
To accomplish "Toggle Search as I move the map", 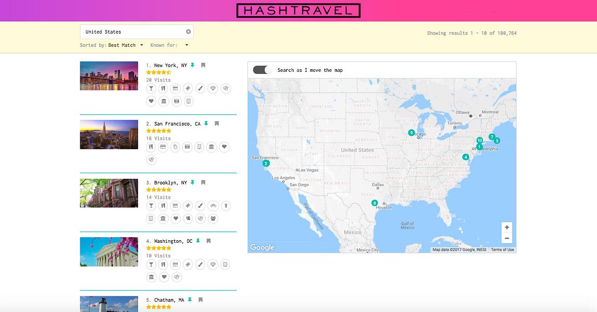I will (x=263, y=70).
